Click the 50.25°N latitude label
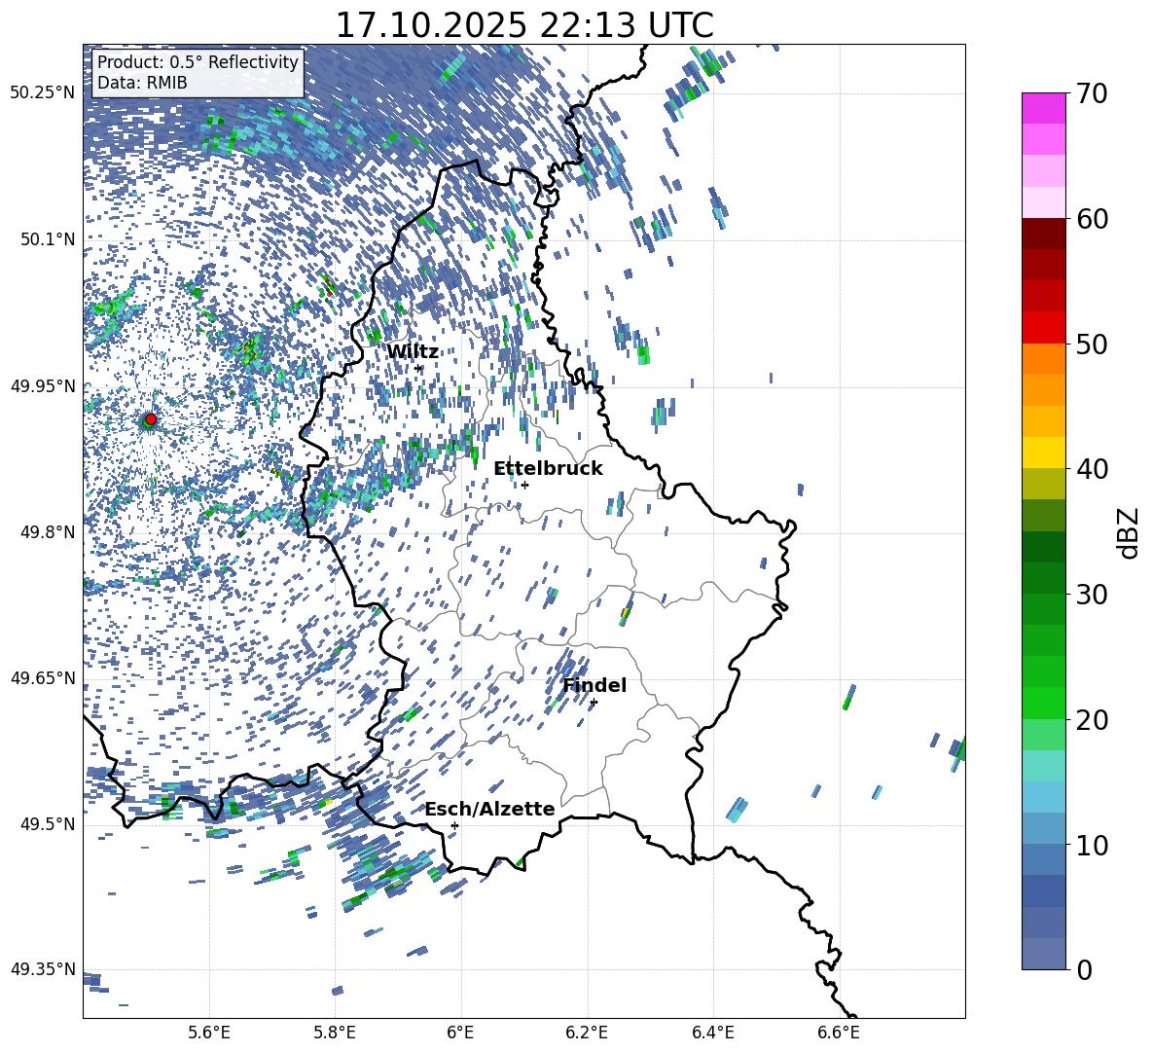1152x1052 pixels. pyautogui.click(x=43, y=93)
